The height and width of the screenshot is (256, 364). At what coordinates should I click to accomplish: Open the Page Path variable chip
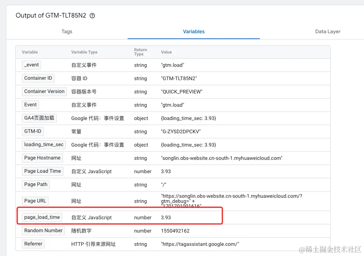pos(36,184)
